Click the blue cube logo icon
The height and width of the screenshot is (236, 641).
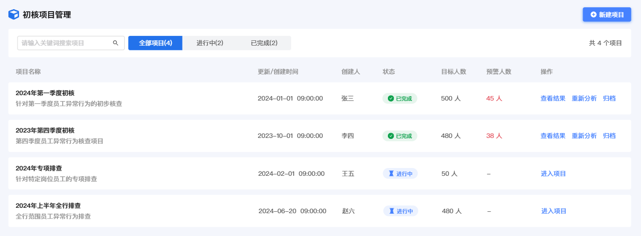click(x=14, y=15)
